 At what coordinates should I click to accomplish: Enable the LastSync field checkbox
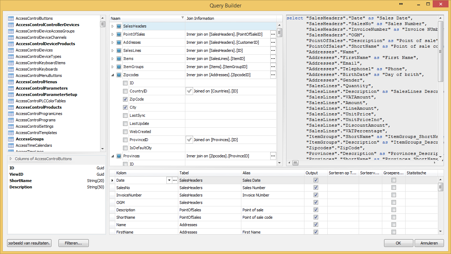[x=125, y=115]
